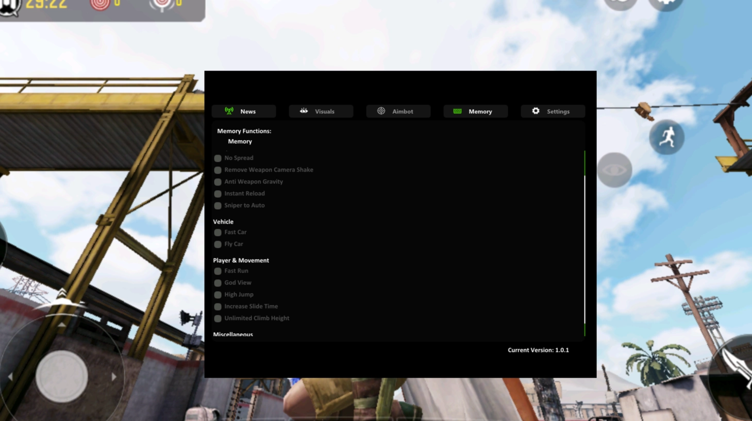Image resolution: width=752 pixels, height=421 pixels.
Task: Check the Fast Run option
Action: pyautogui.click(x=218, y=271)
